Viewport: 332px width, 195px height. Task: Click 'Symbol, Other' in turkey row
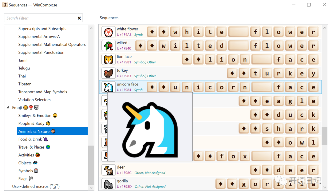pyautogui.click(x=145, y=76)
